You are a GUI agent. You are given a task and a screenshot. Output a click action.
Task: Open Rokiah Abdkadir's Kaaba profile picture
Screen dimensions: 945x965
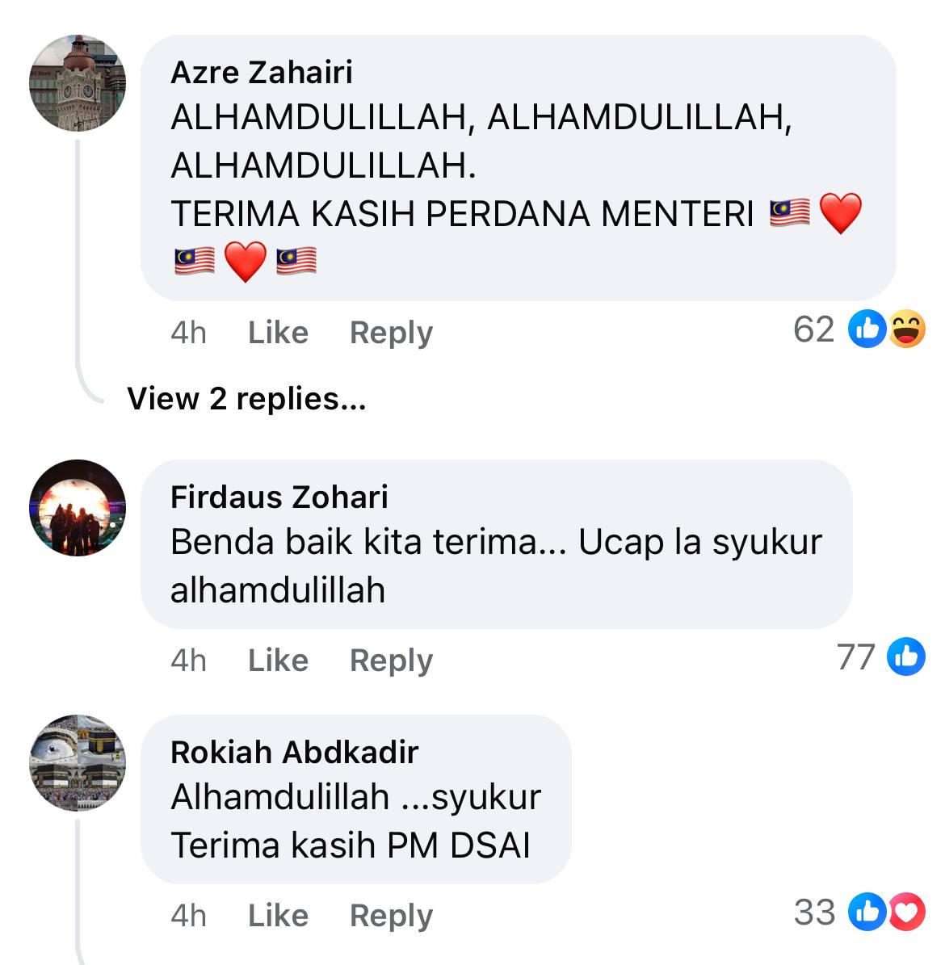tap(78, 763)
